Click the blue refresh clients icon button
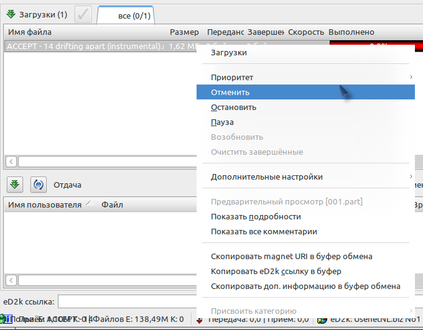The width and height of the screenshot is (423, 330). click(39, 185)
